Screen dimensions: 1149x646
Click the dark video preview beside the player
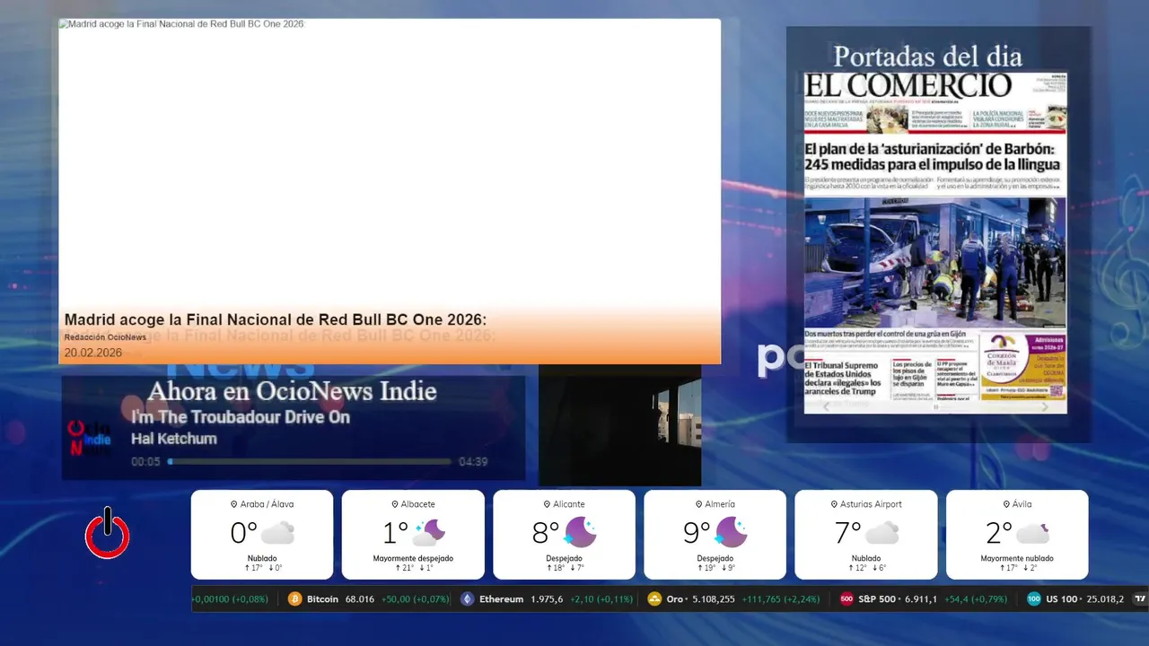point(619,424)
